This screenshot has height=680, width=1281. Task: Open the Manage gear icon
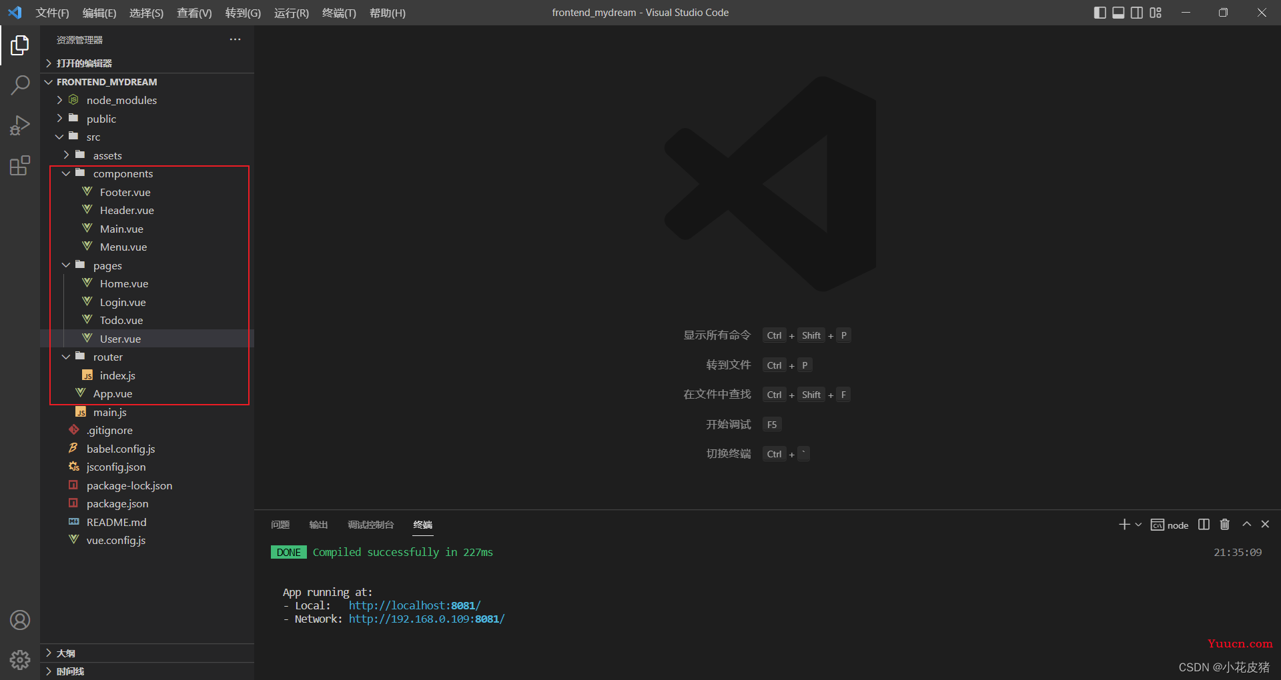click(20, 660)
